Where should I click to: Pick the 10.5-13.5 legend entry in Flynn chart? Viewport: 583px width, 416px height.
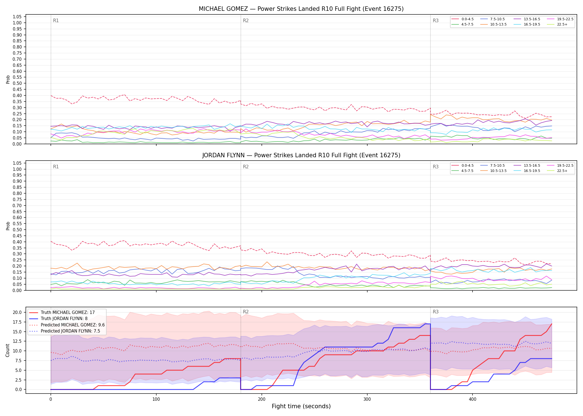coord(494,171)
